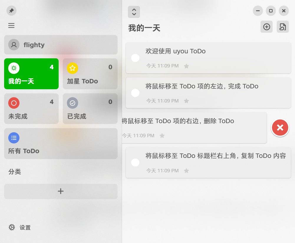Close the uyou ToDo window
Viewport: 295px width, 243px height.
point(284,11)
